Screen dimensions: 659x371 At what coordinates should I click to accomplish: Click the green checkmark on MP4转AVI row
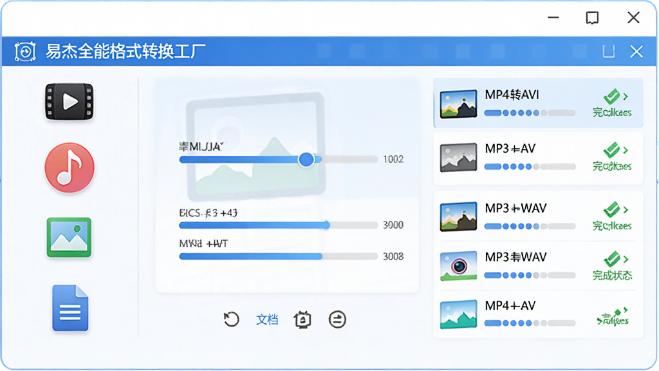[x=611, y=97]
